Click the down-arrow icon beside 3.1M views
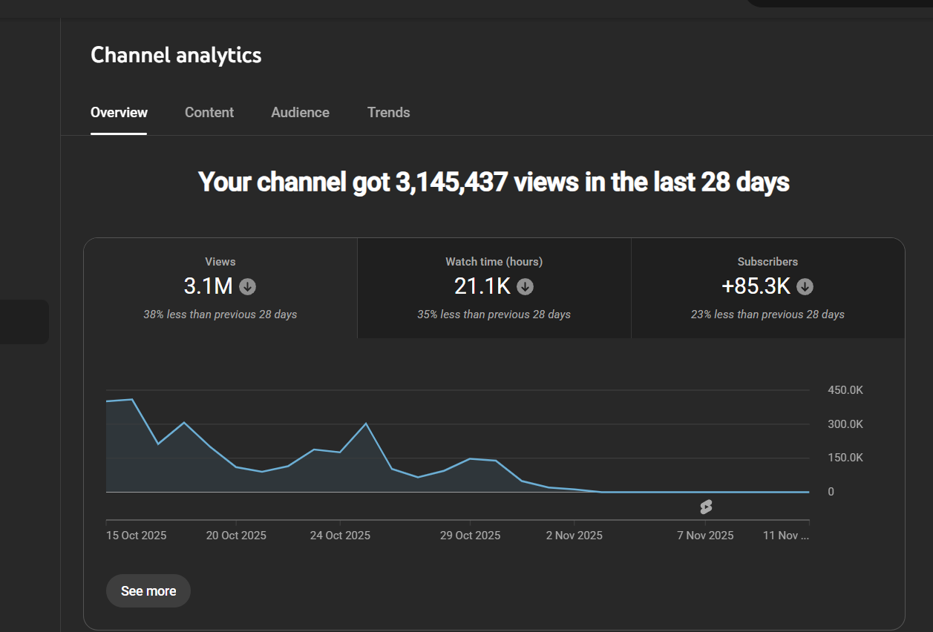The image size is (933, 632). (x=248, y=286)
